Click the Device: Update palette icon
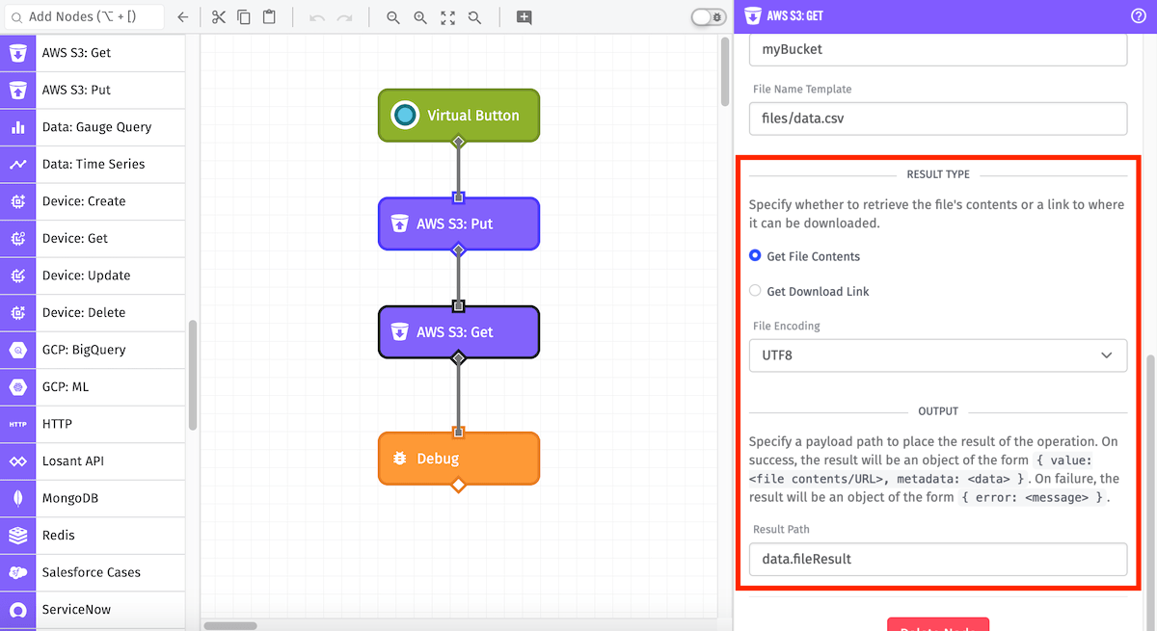This screenshot has width=1157, height=631. [x=17, y=276]
